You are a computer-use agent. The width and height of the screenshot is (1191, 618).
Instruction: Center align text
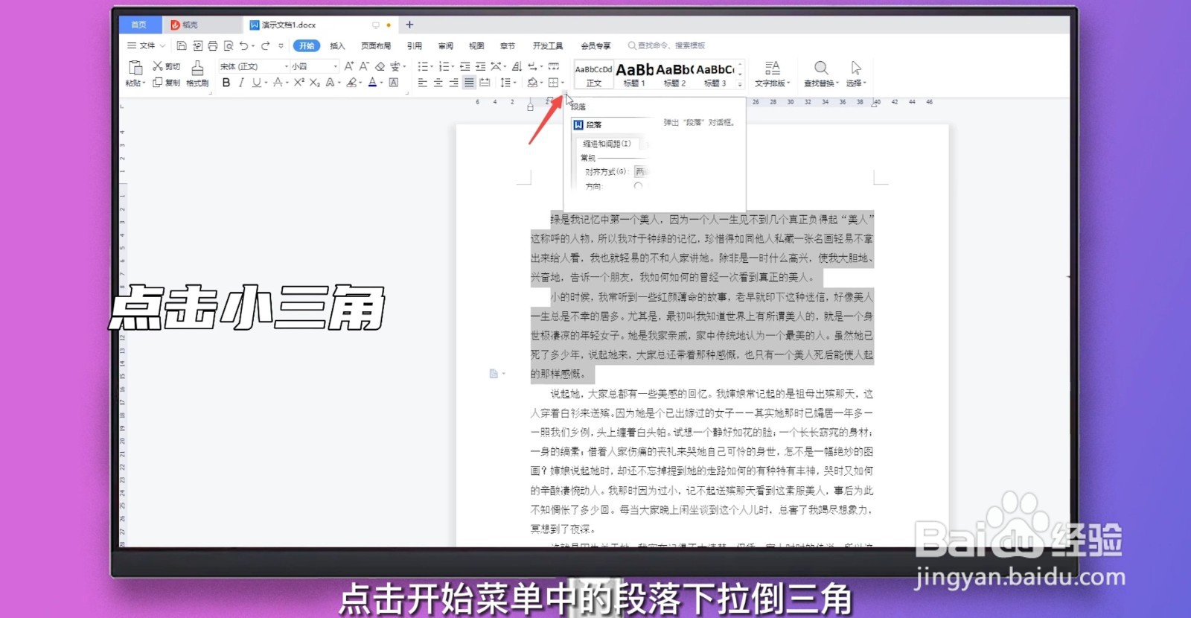[438, 83]
